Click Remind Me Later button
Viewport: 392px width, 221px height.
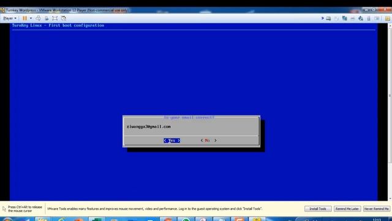[347, 209]
